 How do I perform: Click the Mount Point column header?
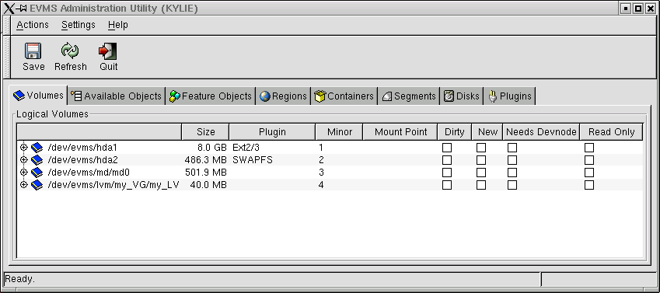click(x=400, y=132)
